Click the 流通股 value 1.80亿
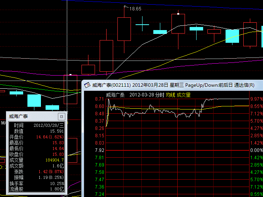Image resolution: width=263 pixels, height=197 pixels. tap(57, 189)
